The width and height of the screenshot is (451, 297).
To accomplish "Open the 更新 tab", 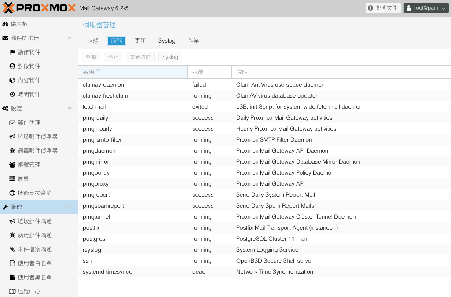I will coord(140,41).
